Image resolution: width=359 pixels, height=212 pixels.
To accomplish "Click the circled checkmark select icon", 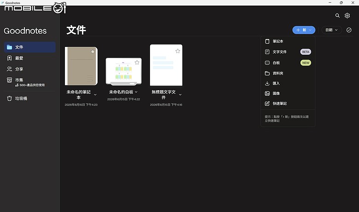I will tap(349, 30).
